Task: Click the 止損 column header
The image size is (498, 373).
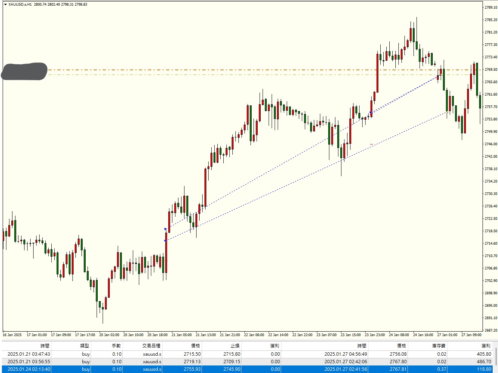Action: (235, 346)
